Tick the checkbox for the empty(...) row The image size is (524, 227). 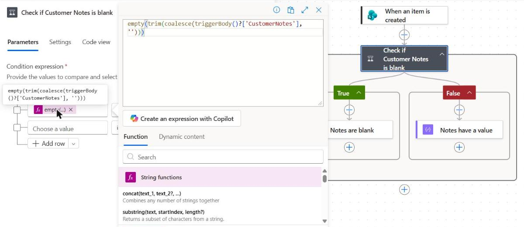pos(17,110)
